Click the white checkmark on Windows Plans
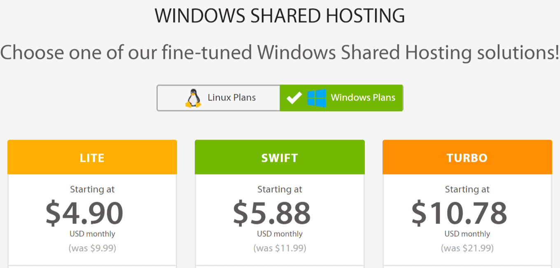 (295, 98)
